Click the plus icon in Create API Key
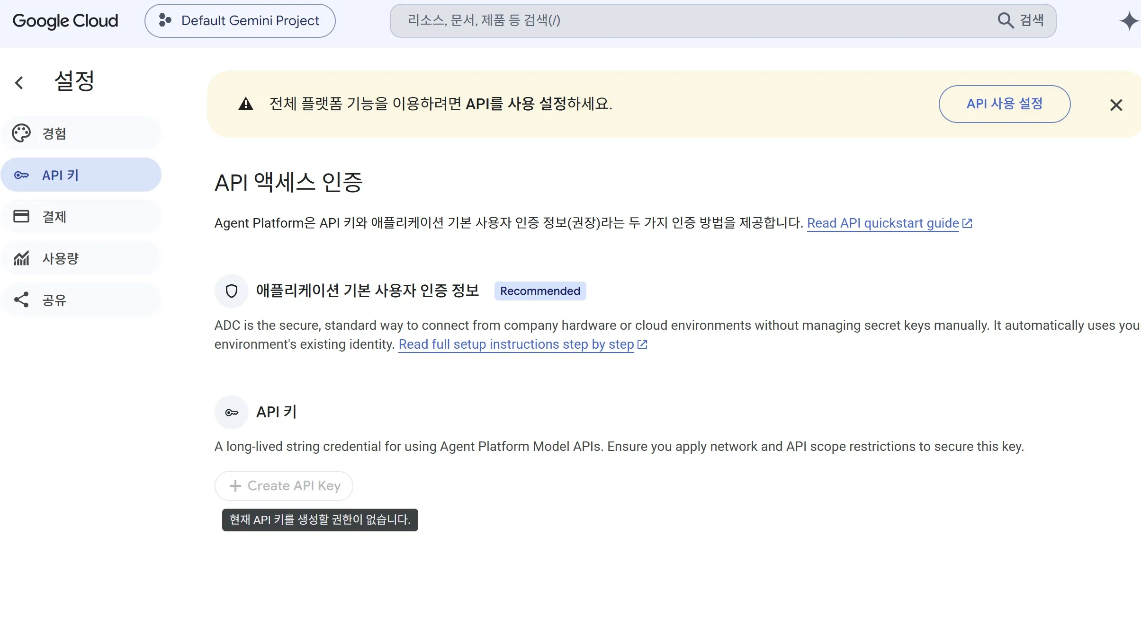1141x617 pixels. click(x=235, y=486)
